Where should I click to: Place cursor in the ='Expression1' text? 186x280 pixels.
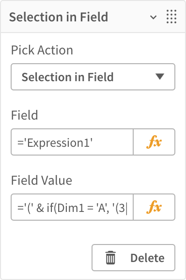pos(55,143)
